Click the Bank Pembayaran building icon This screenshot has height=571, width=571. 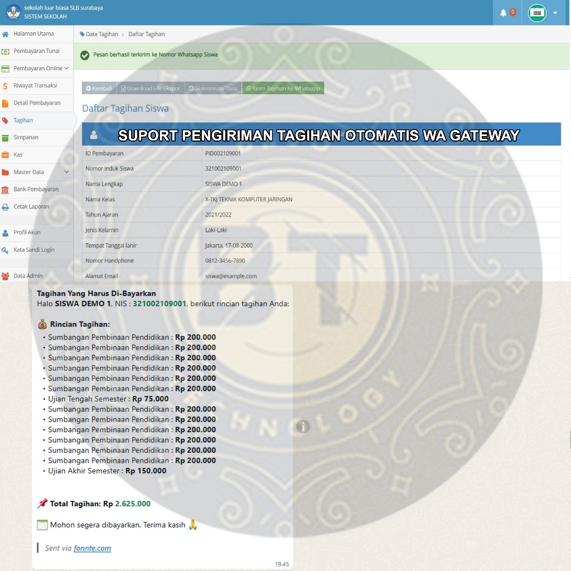coord(5,190)
